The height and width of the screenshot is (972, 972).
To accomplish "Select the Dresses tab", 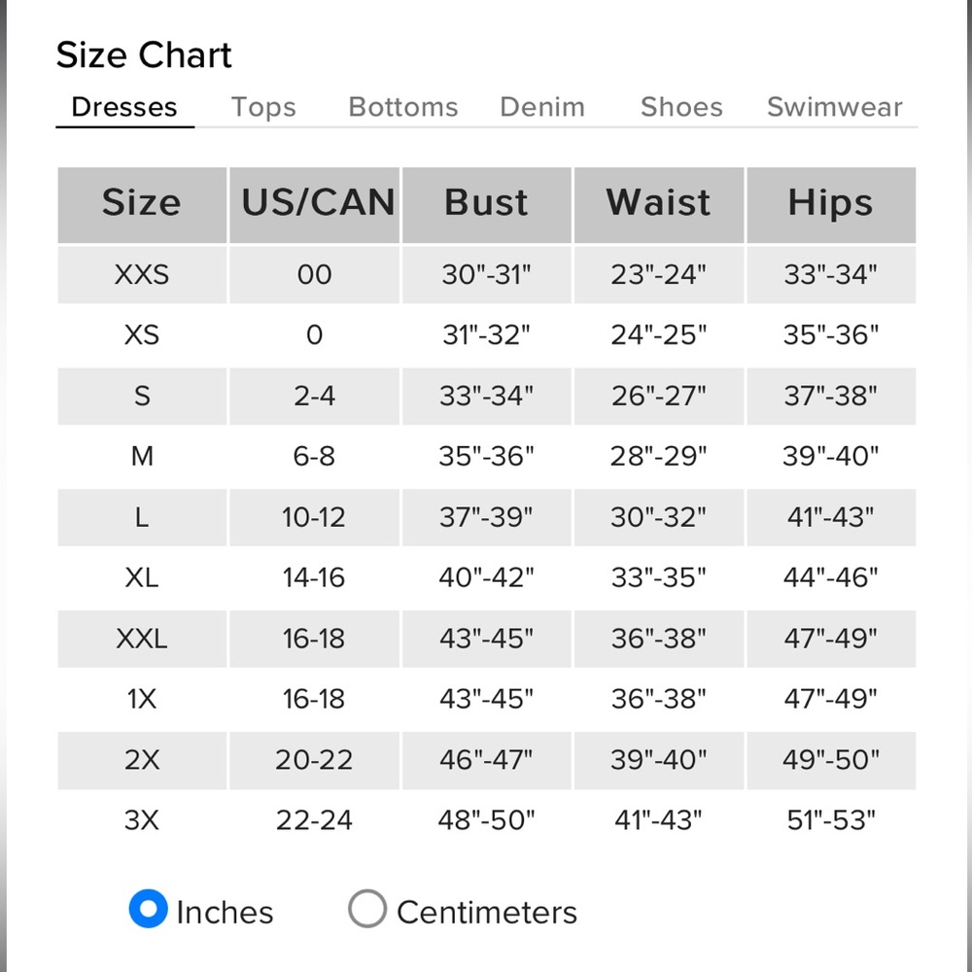I will pos(124,107).
